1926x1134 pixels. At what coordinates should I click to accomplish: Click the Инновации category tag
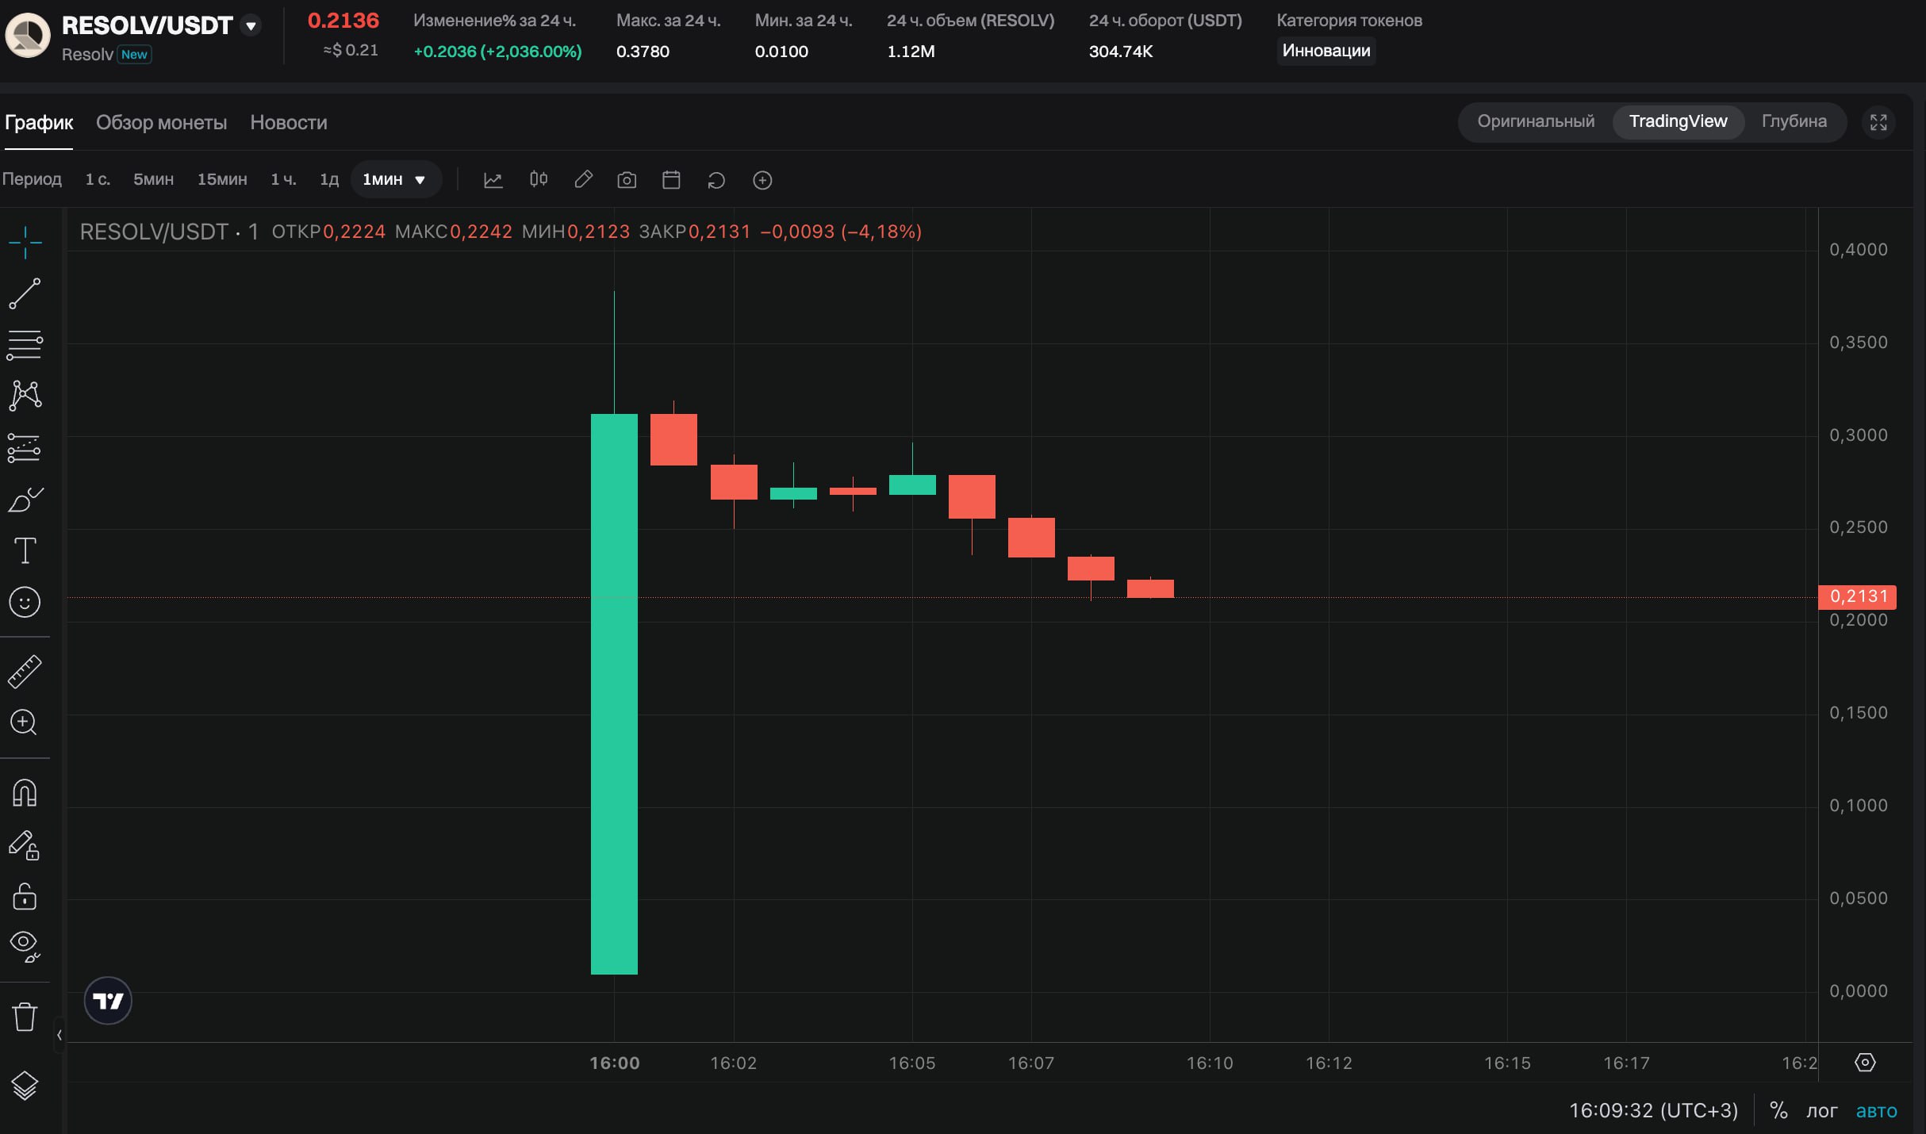(1326, 51)
